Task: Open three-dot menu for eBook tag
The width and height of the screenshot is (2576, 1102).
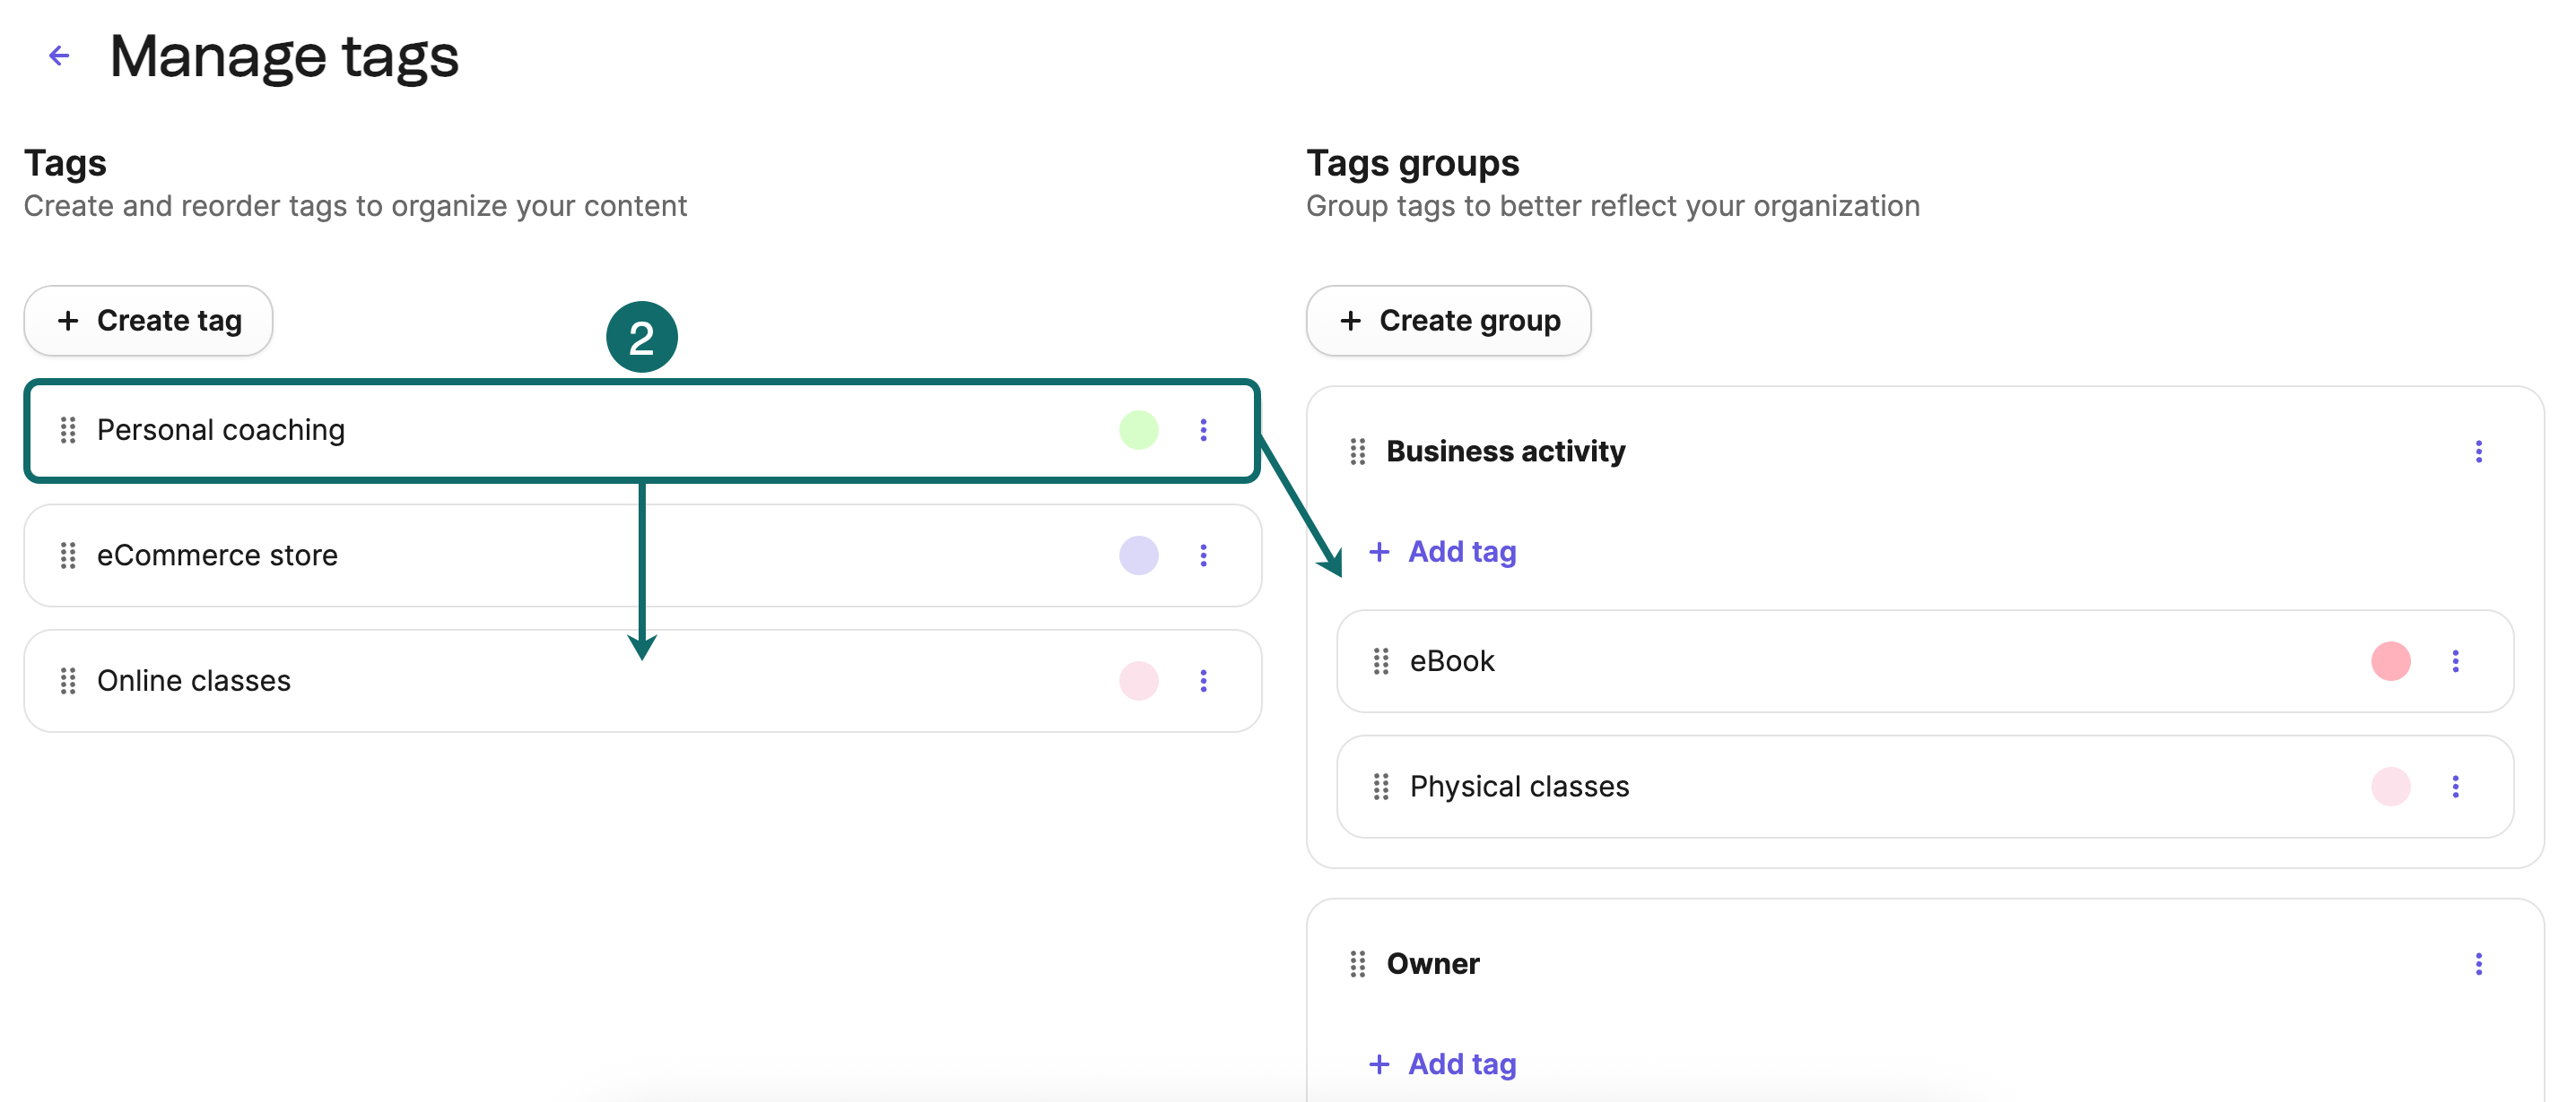Action: click(x=2455, y=661)
